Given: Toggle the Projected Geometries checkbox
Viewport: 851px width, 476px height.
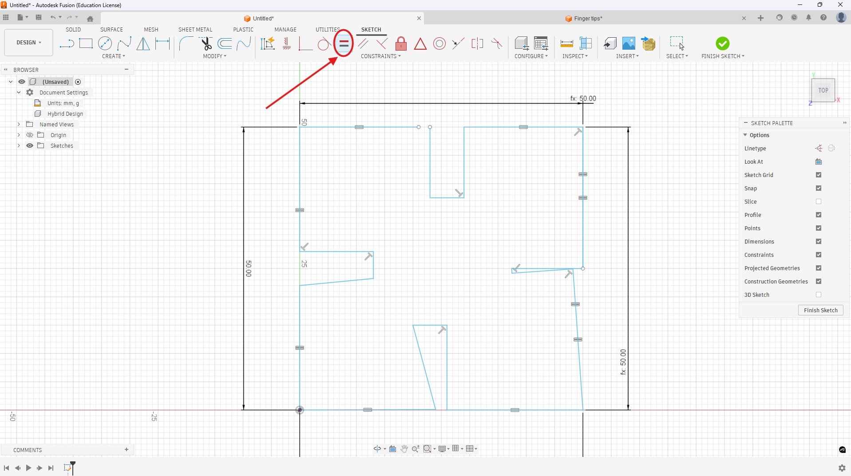Looking at the screenshot, I should point(819,268).
